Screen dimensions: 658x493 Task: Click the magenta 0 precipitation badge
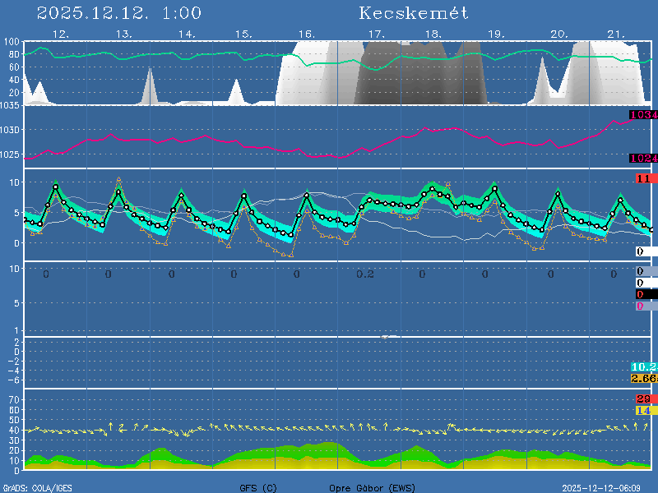[x=640, y=306]
